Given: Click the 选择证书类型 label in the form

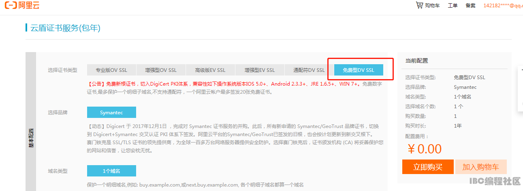Looking at the screenshot, I should click(62, 70).
